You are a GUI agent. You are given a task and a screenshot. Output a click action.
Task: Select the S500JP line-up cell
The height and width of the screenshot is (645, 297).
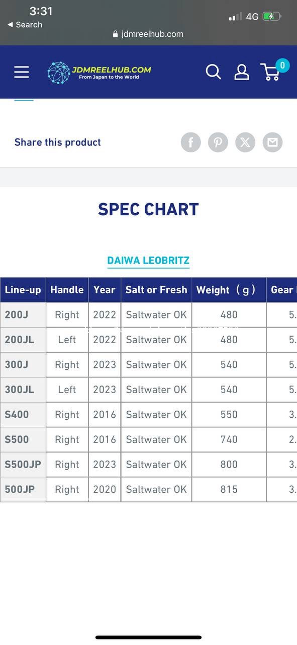(x=23, y=465)
